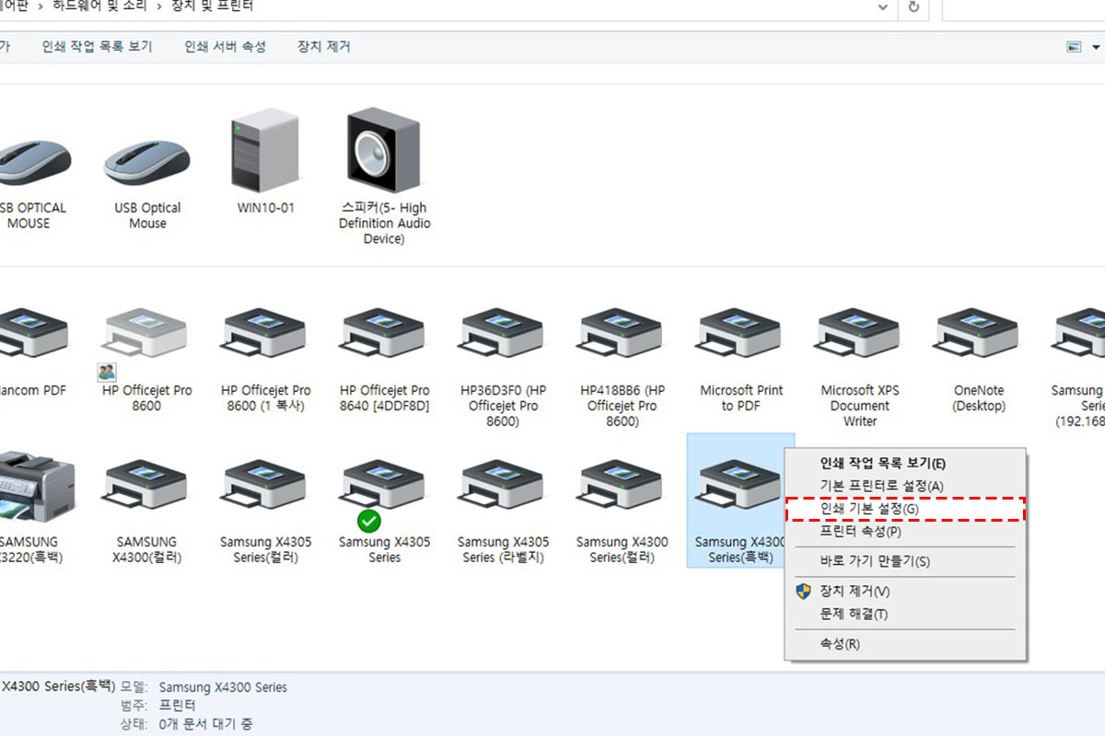Choose 장치 제거(V) in context menu

904,592
